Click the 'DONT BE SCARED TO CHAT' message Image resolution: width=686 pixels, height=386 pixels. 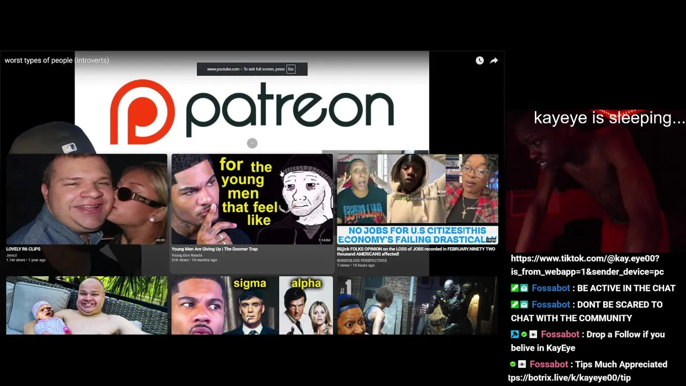(x=587, y=311)
